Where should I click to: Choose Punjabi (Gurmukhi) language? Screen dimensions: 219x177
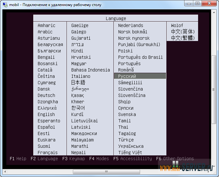point(139,44)
